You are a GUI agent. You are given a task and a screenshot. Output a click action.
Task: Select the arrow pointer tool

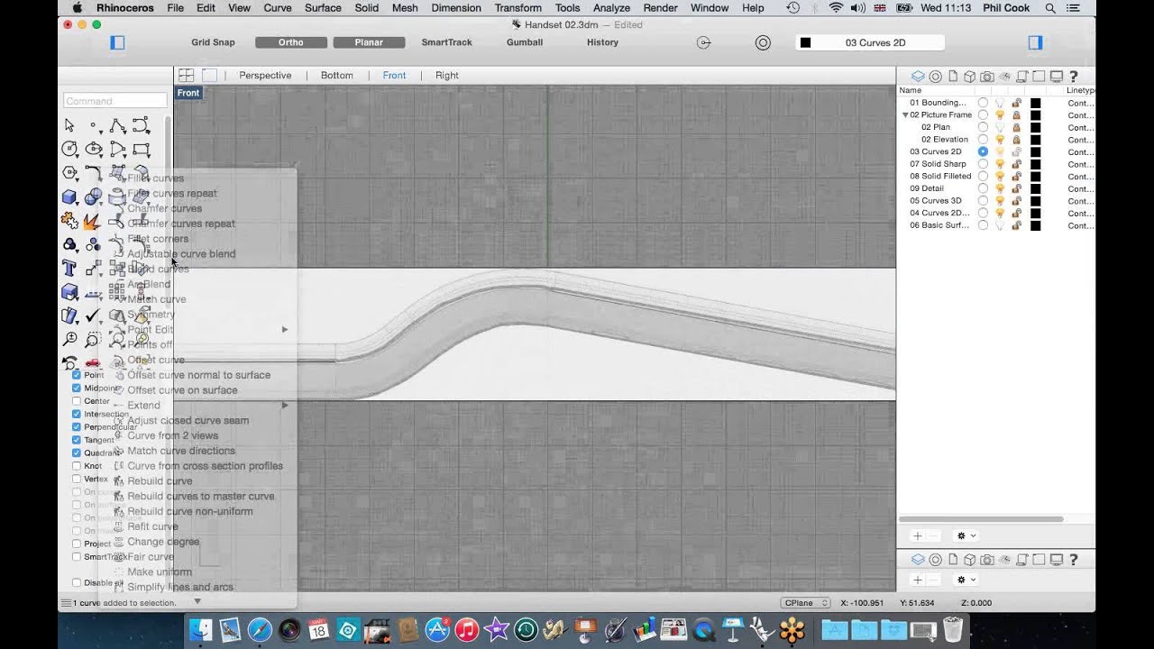click(x=69, y=125)
